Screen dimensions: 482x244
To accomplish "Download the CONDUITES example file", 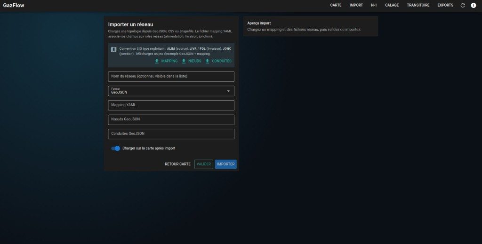I will 218,61.
